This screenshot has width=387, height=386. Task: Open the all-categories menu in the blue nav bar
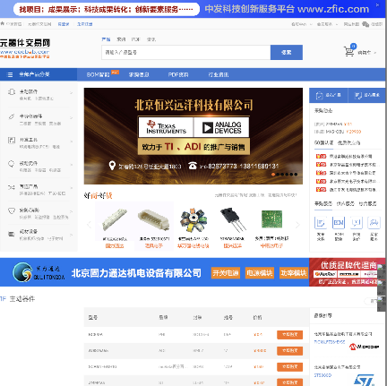coord(39,74)
